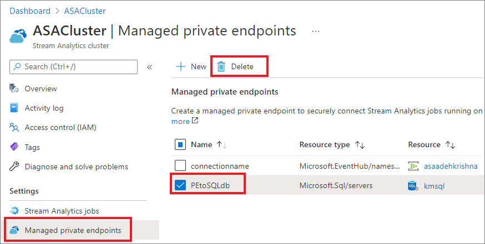Toggle the select-all checkbox in table header
This screenshot has height=244, width=485.
click(x=180, y=145)
